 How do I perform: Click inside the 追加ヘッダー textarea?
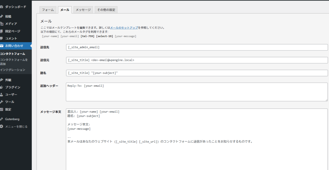(197, 93)
